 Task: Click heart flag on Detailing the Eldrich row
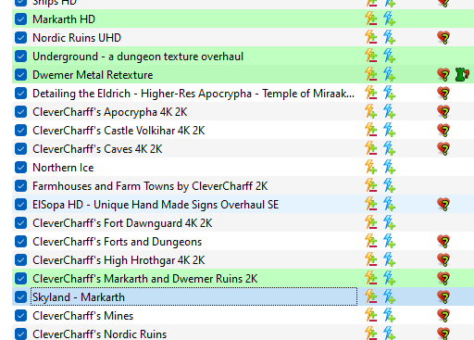(443, 94)
